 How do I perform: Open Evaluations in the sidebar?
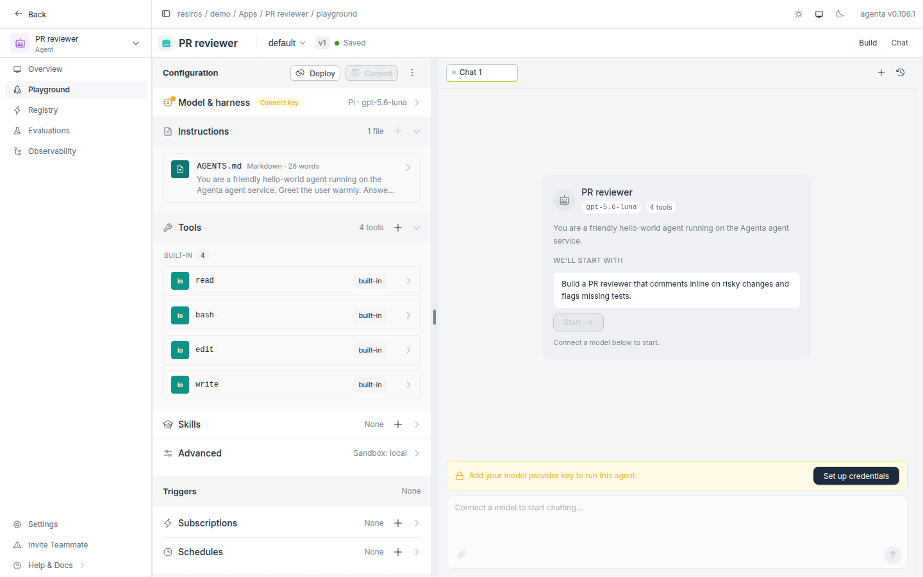point(76,131)
